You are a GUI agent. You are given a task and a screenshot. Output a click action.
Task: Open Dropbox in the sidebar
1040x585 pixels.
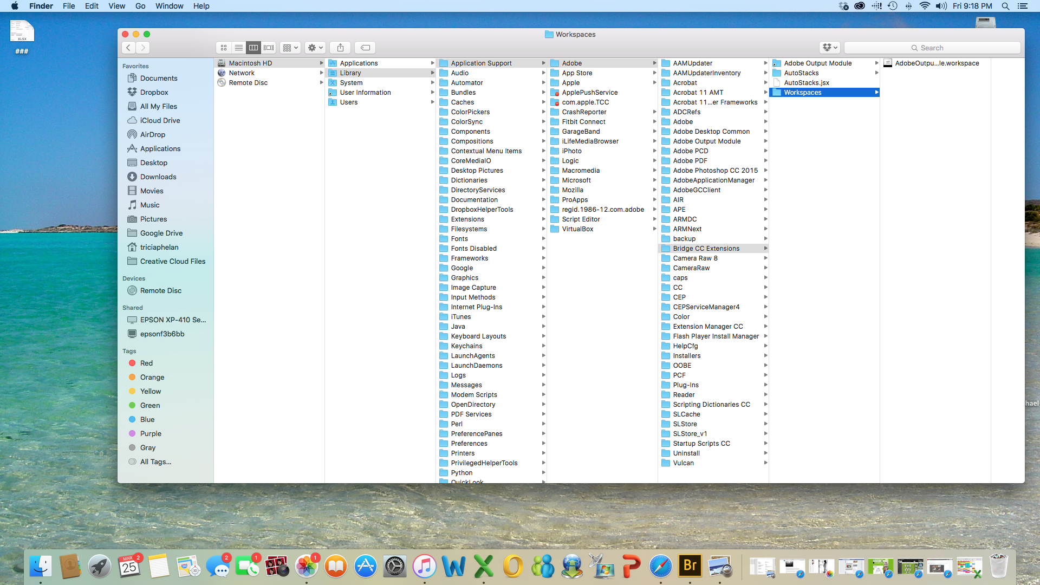(154, 92)
